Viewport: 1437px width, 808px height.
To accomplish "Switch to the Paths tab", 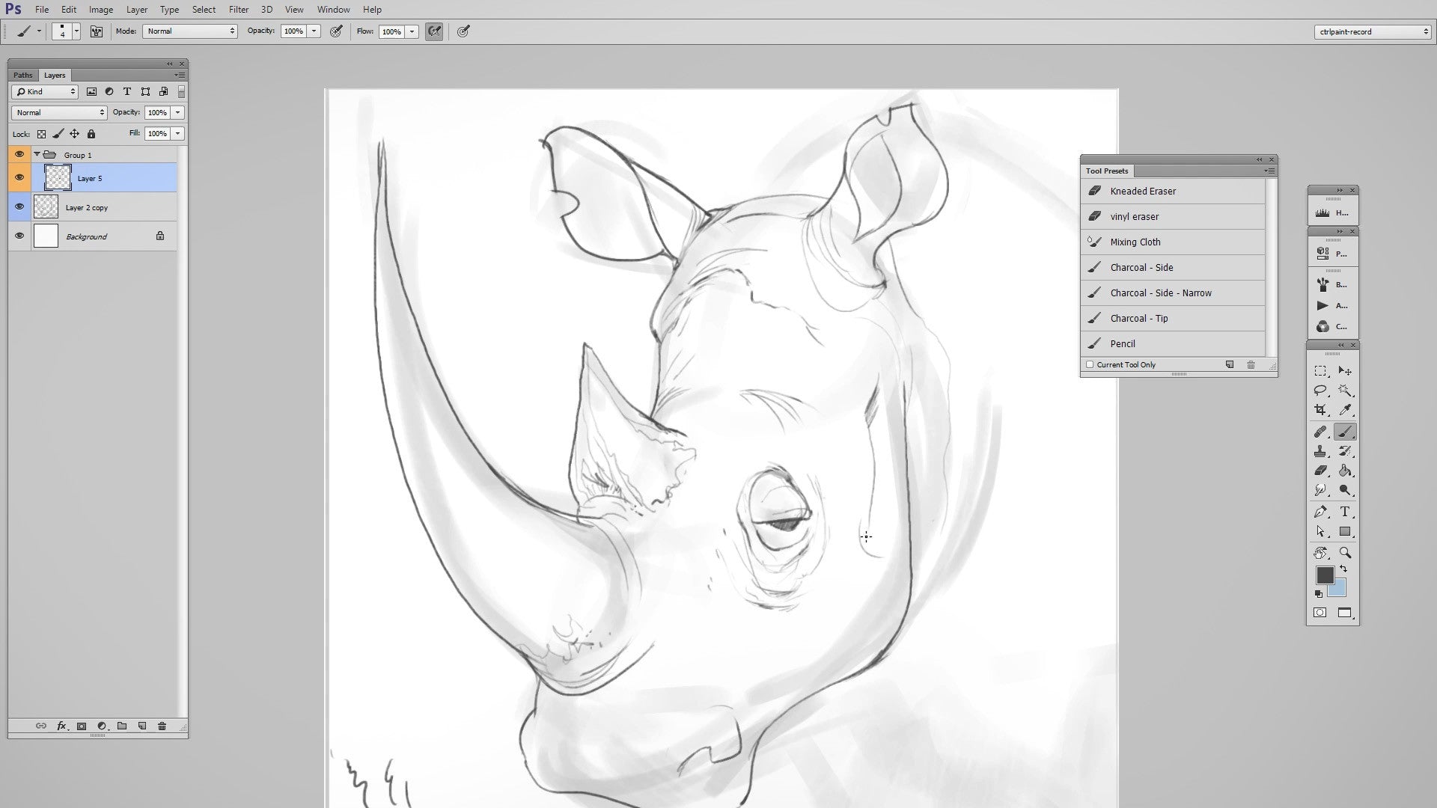I will coord(22,75).
